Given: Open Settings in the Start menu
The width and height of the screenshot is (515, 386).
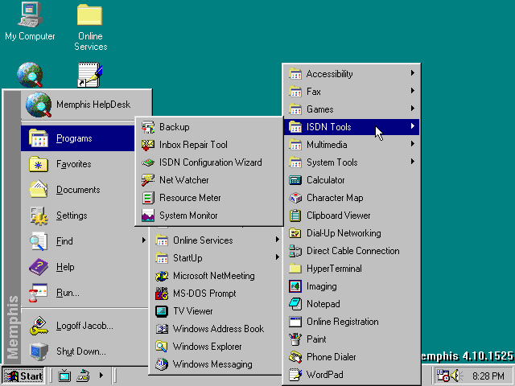Looking at the screenshot, I should click(78, 216).
